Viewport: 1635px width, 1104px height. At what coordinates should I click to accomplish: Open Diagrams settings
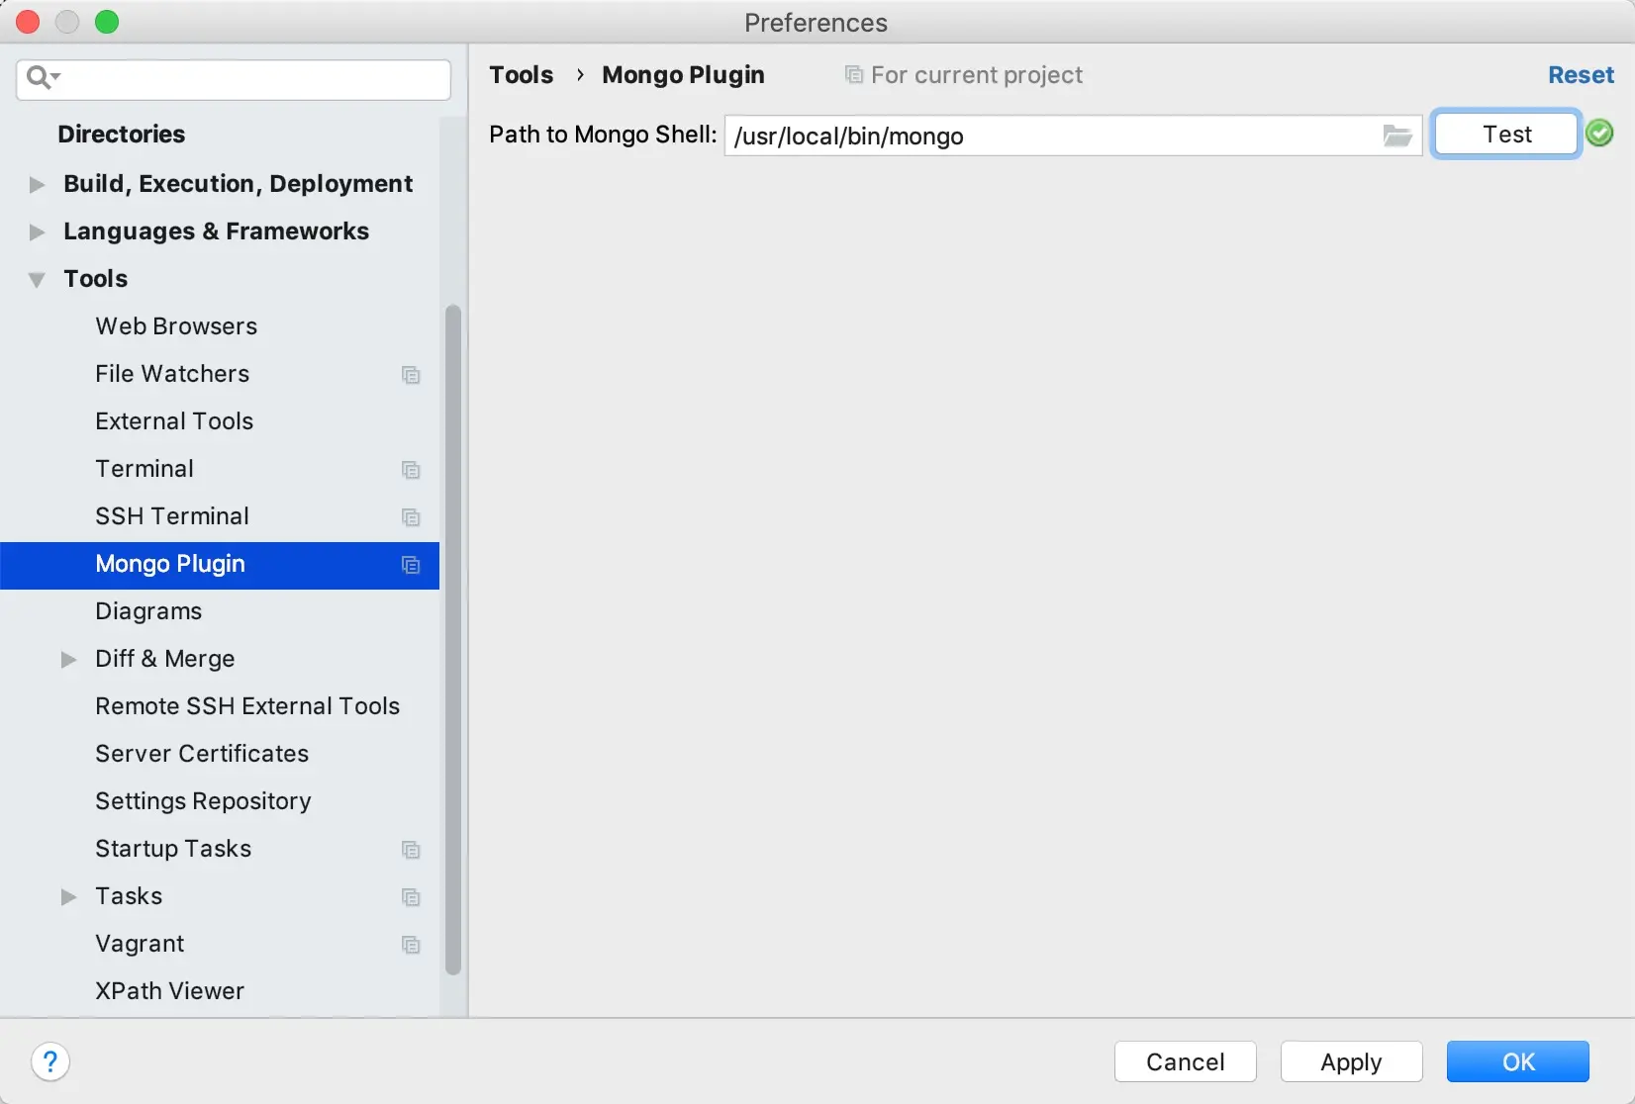[x=148, y=611]
